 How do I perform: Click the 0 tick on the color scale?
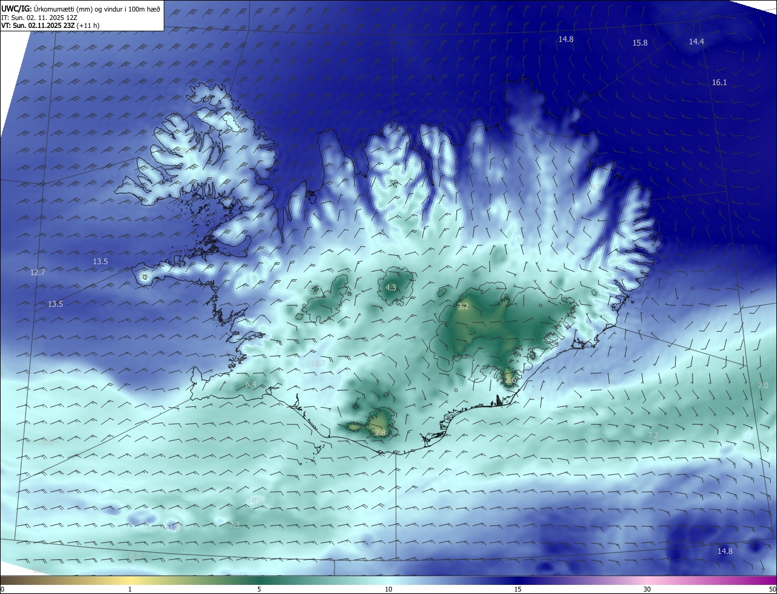(2, 589)
